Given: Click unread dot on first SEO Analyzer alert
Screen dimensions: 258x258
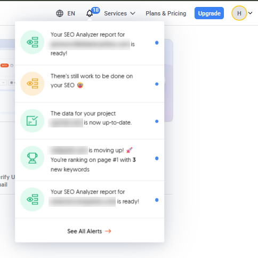Looking at the screenshot, I should (157, 43).
